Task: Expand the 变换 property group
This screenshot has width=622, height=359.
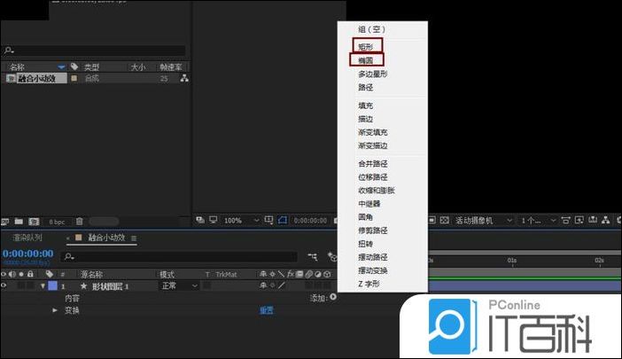Action: pyautogui.click(x=55, y=310)
